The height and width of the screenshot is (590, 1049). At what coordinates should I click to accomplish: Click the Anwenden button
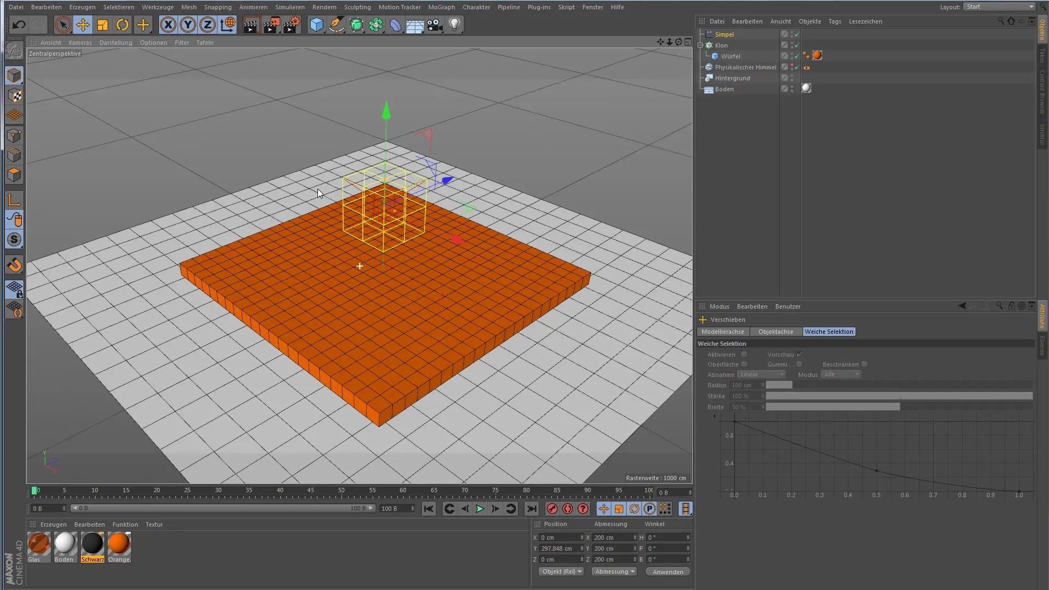pos(668,572)
